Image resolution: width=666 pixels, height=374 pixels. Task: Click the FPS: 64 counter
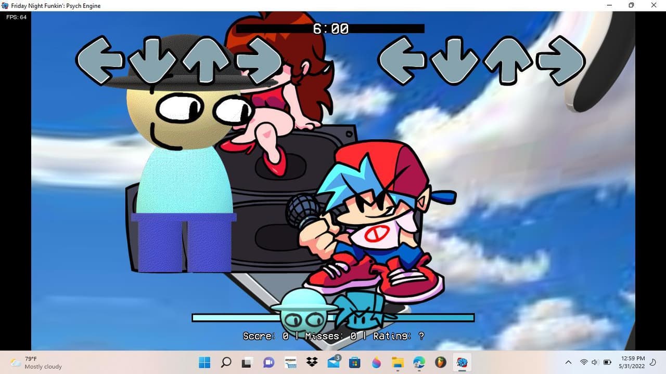pyautogui.click(x=16, y=17)
